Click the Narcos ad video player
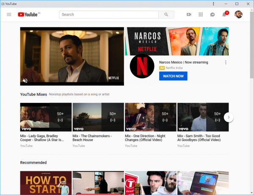The width and height of the screenshot is (254, 195). [72, 57]
